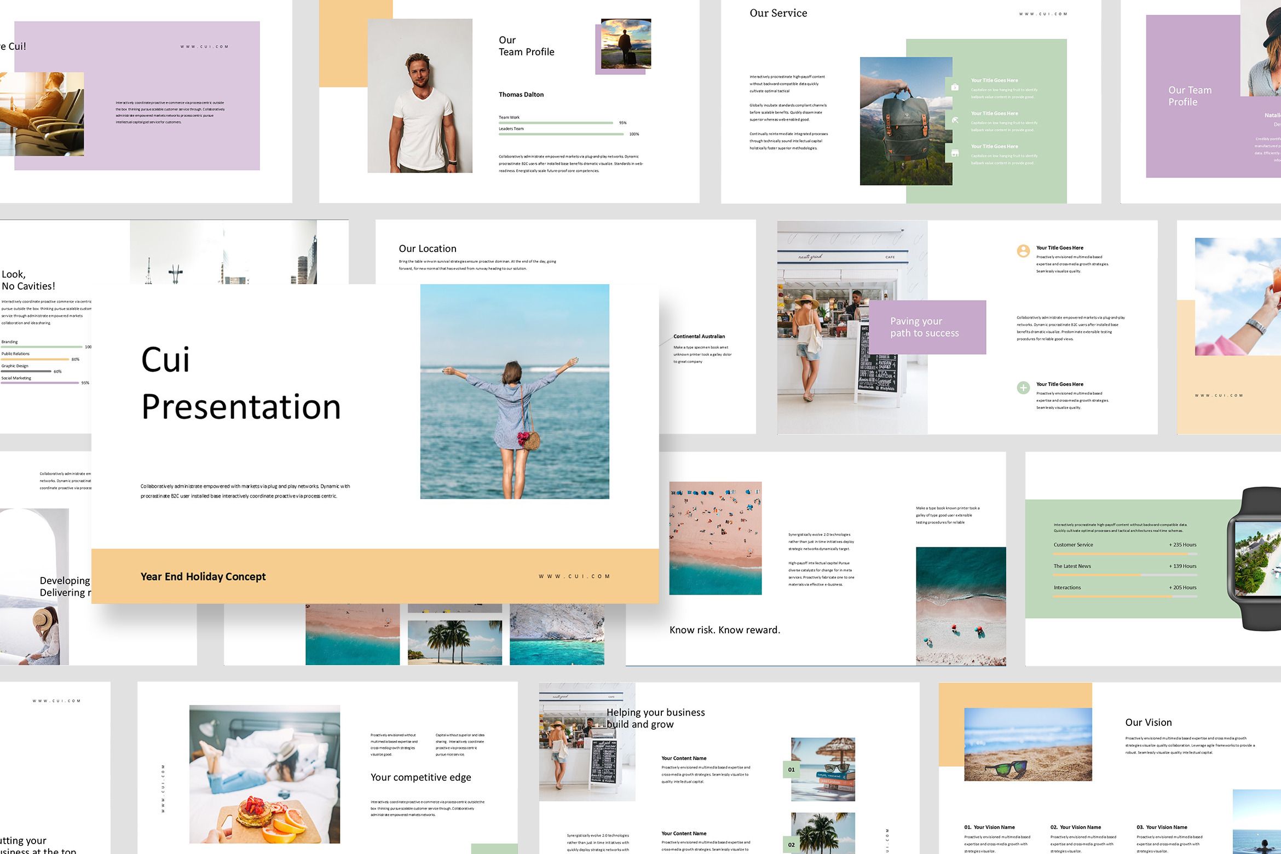Click the green 01 number badge
This screenshot has height=854, width=1281.
(791, 770)
